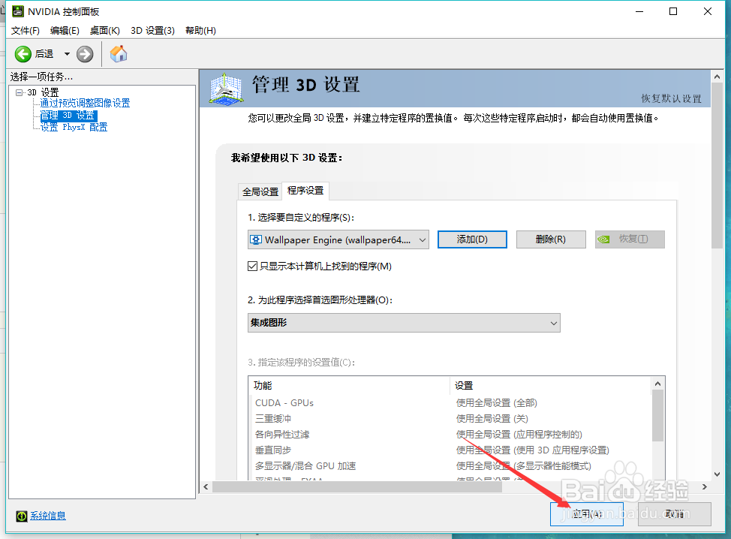Click the horizontal scroll right arrow
The height and width of the screenshot is (539, 731).
point(705,486)
